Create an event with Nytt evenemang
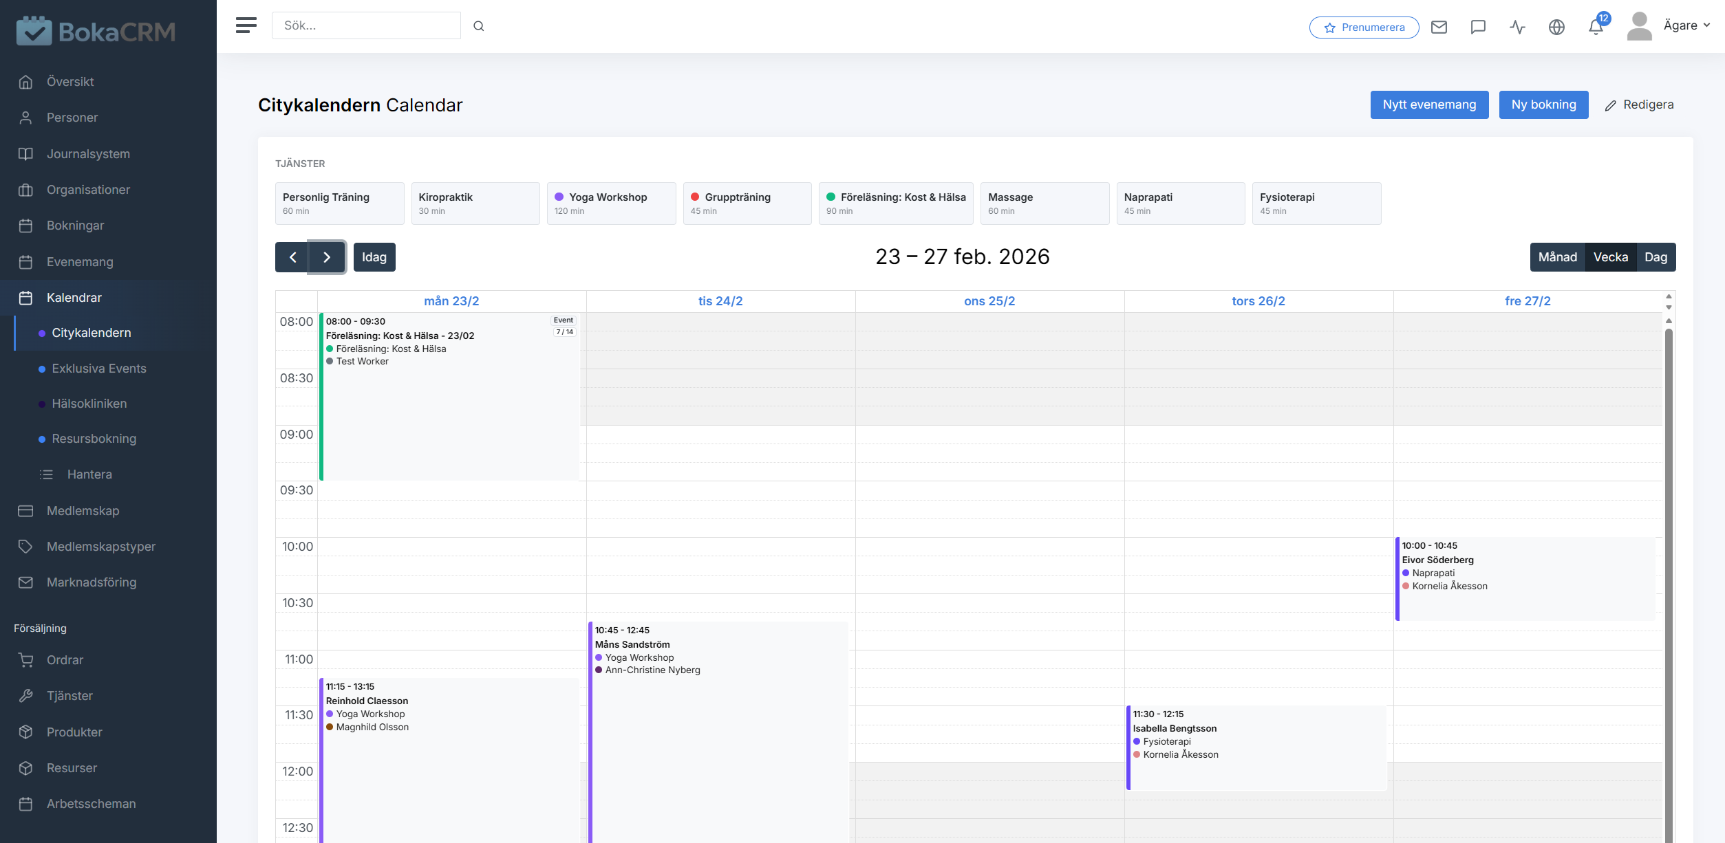Screen dimensions: 1725x843 click(x=1429, y=105)
